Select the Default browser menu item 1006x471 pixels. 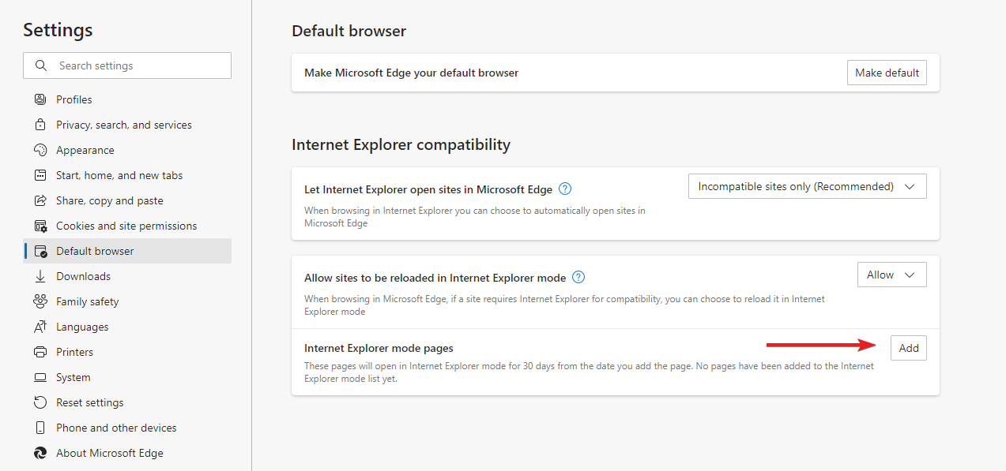pyautogui.click(x=127, y=251)
